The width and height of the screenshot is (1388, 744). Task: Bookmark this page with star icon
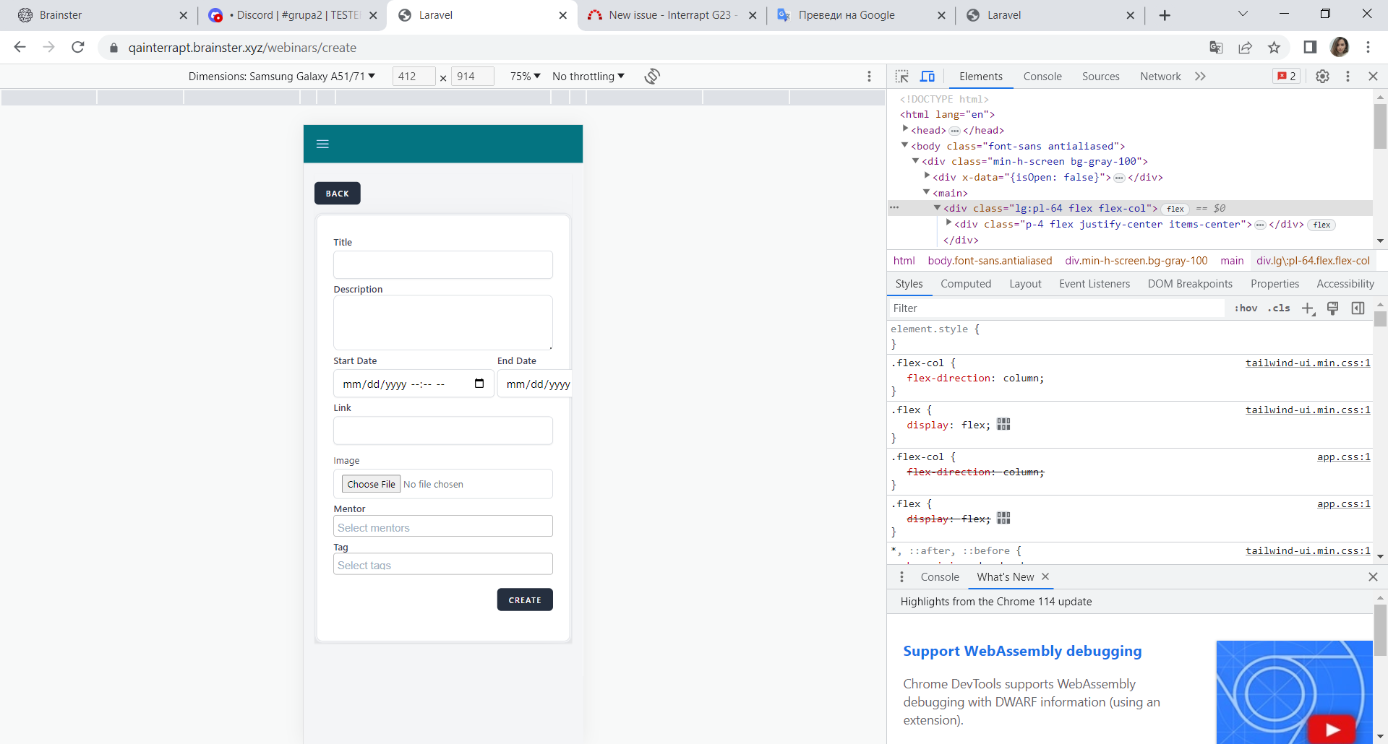1274,48
